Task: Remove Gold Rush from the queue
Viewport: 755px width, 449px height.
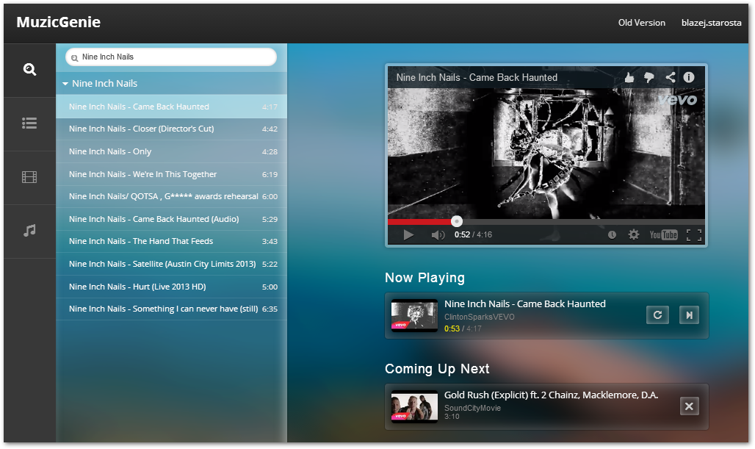Action: 689,406
